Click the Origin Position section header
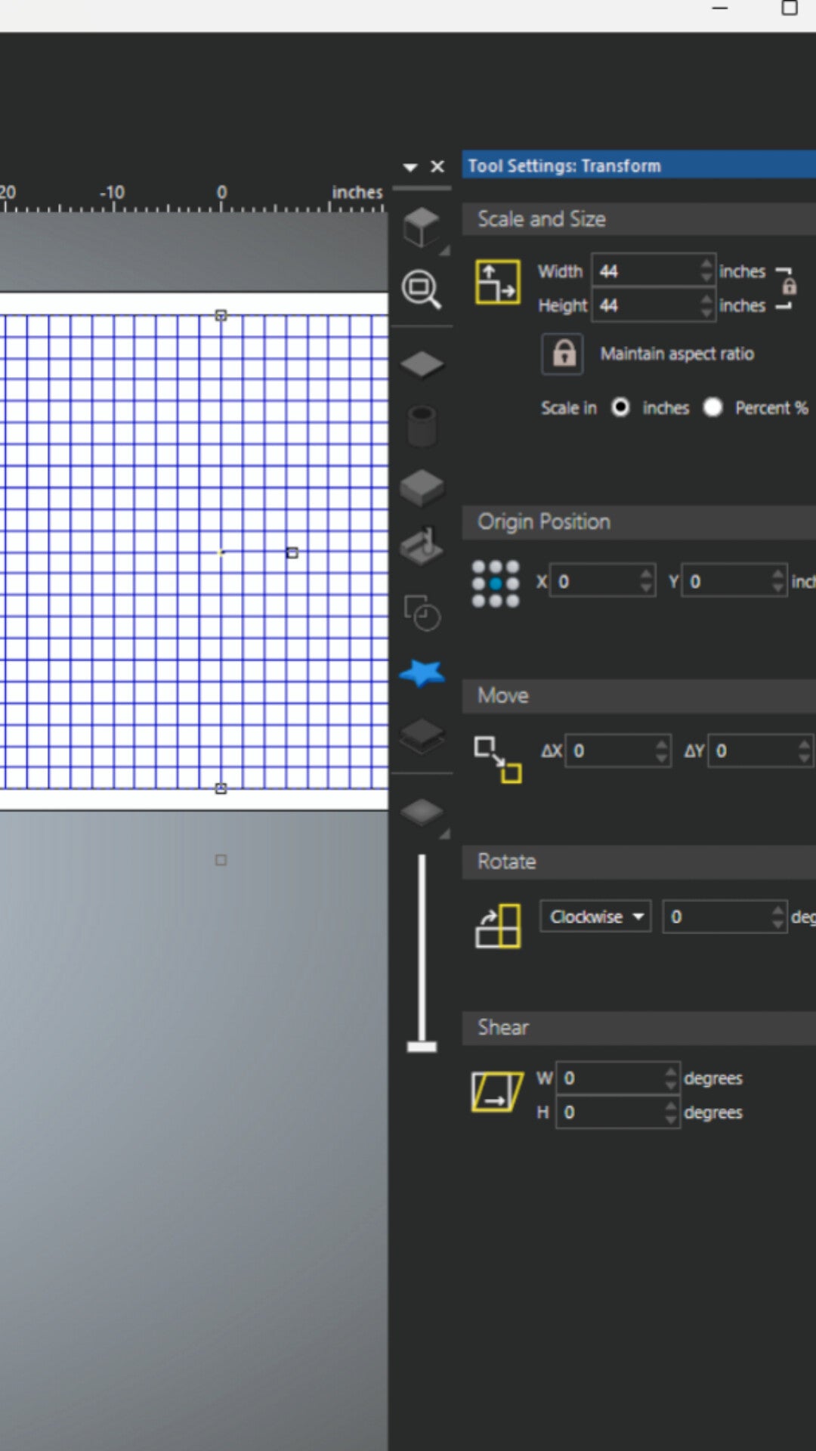The image size is (816, 1451). click(639, 522)
